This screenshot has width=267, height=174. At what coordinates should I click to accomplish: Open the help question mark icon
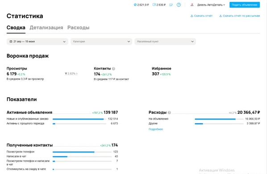(179, 5)
